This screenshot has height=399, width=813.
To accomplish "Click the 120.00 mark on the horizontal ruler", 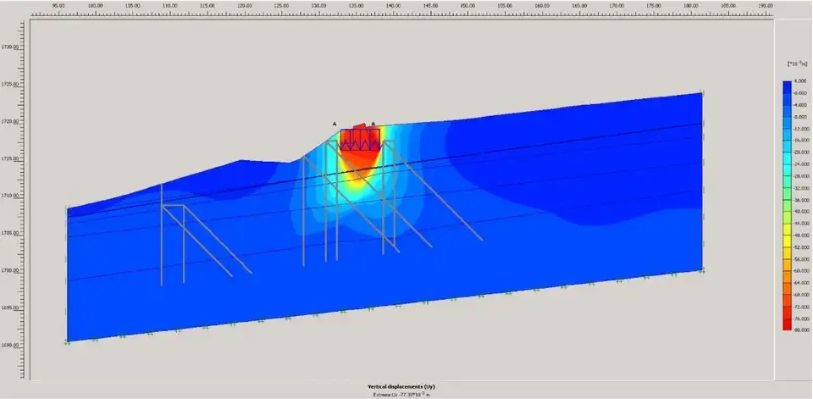I will [x=245, y=5].
